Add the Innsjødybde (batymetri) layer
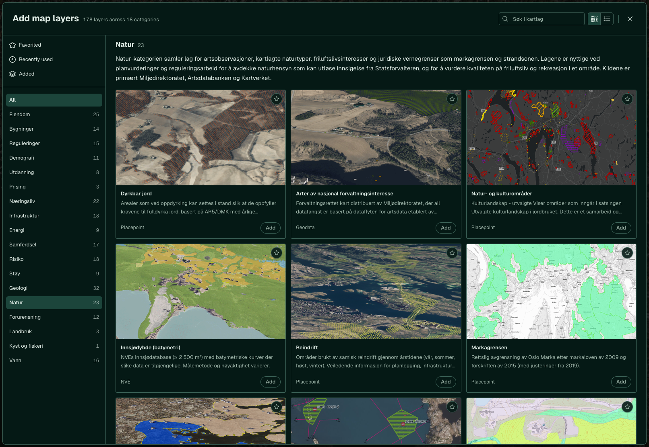Image resolution: width=649 pixels, height=447 pixels. coord(271,382)
